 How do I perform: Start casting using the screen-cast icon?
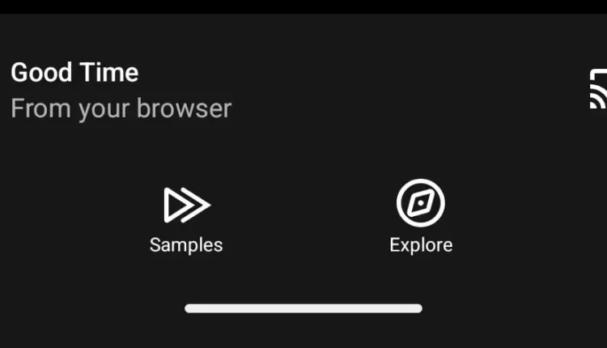coord(598,89)
